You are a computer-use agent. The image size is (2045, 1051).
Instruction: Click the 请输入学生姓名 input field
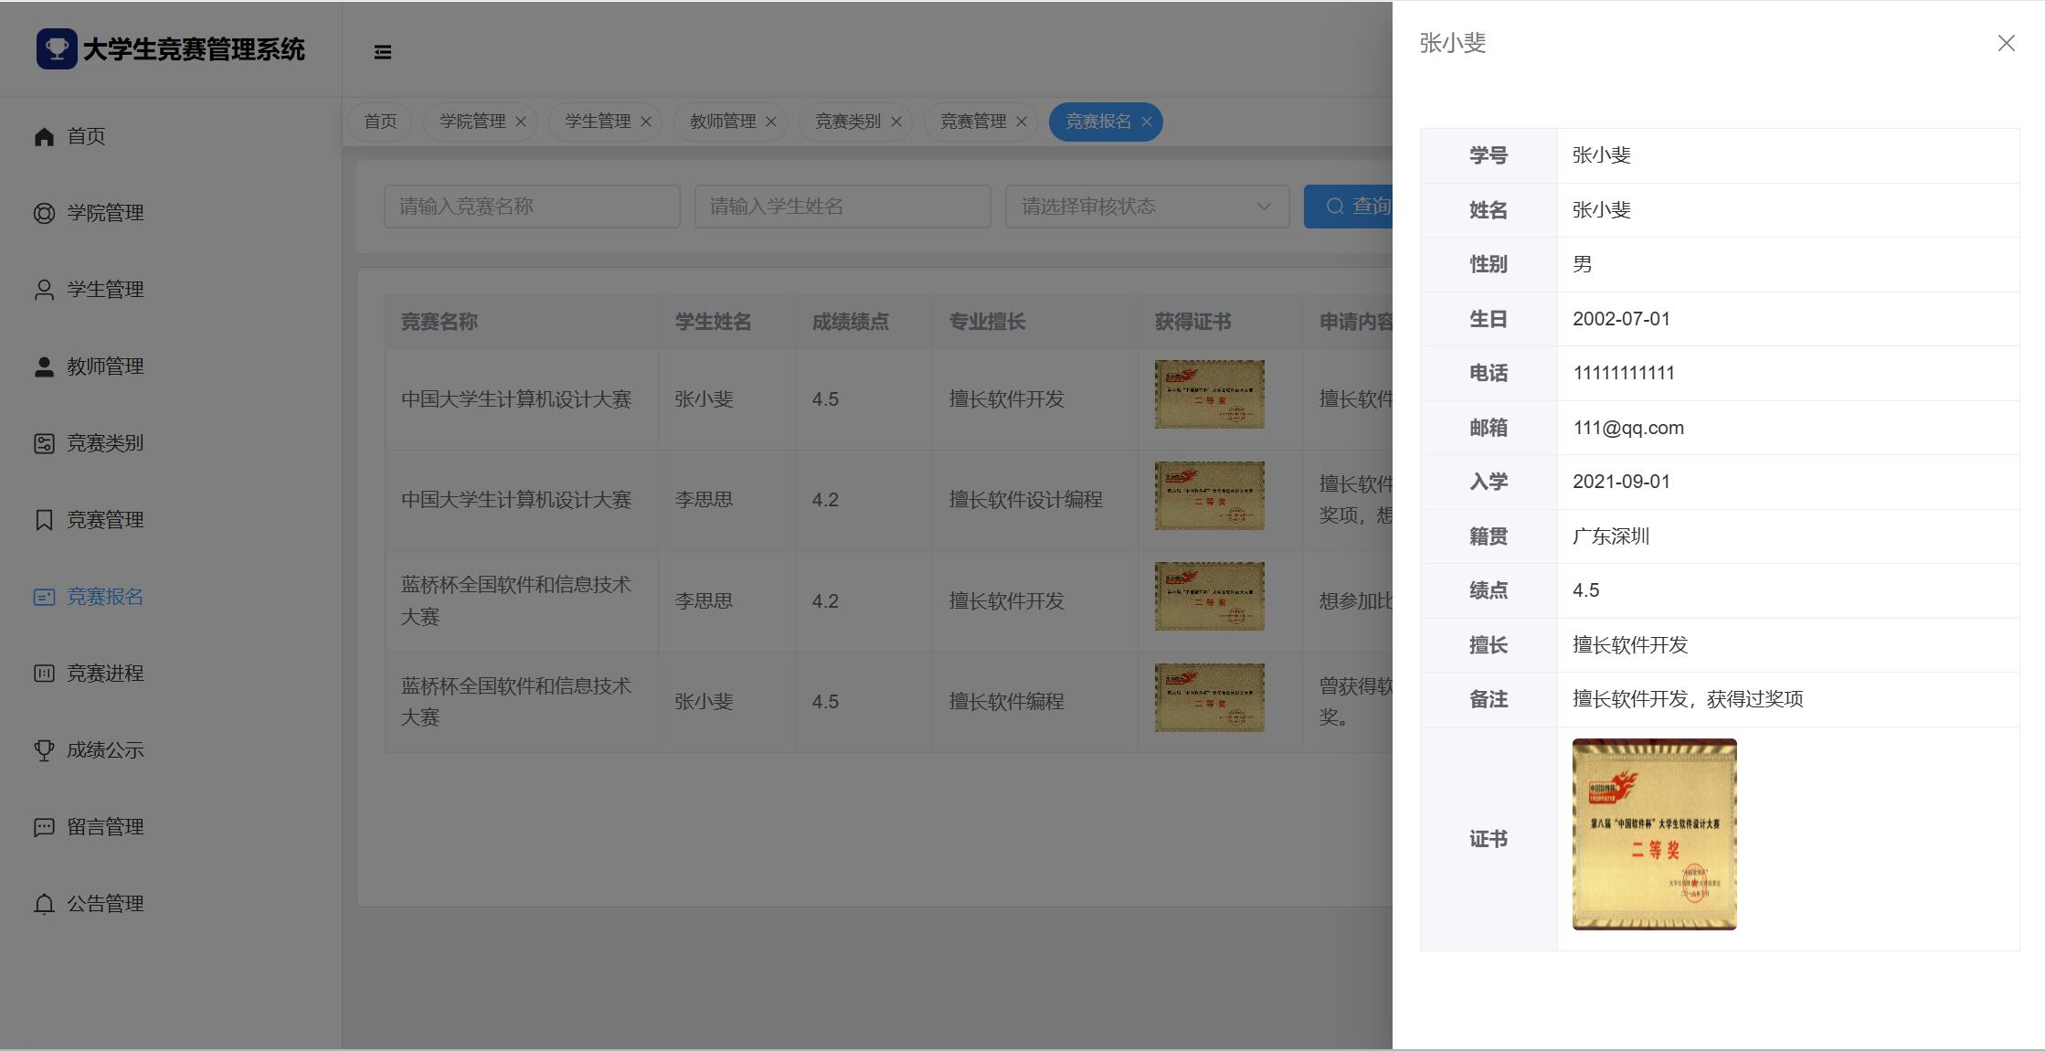click(x=842, y=207)
